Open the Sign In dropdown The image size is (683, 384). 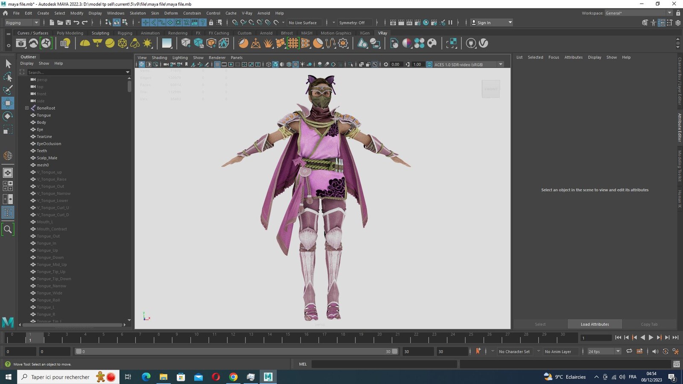click(x=491, y=23)
